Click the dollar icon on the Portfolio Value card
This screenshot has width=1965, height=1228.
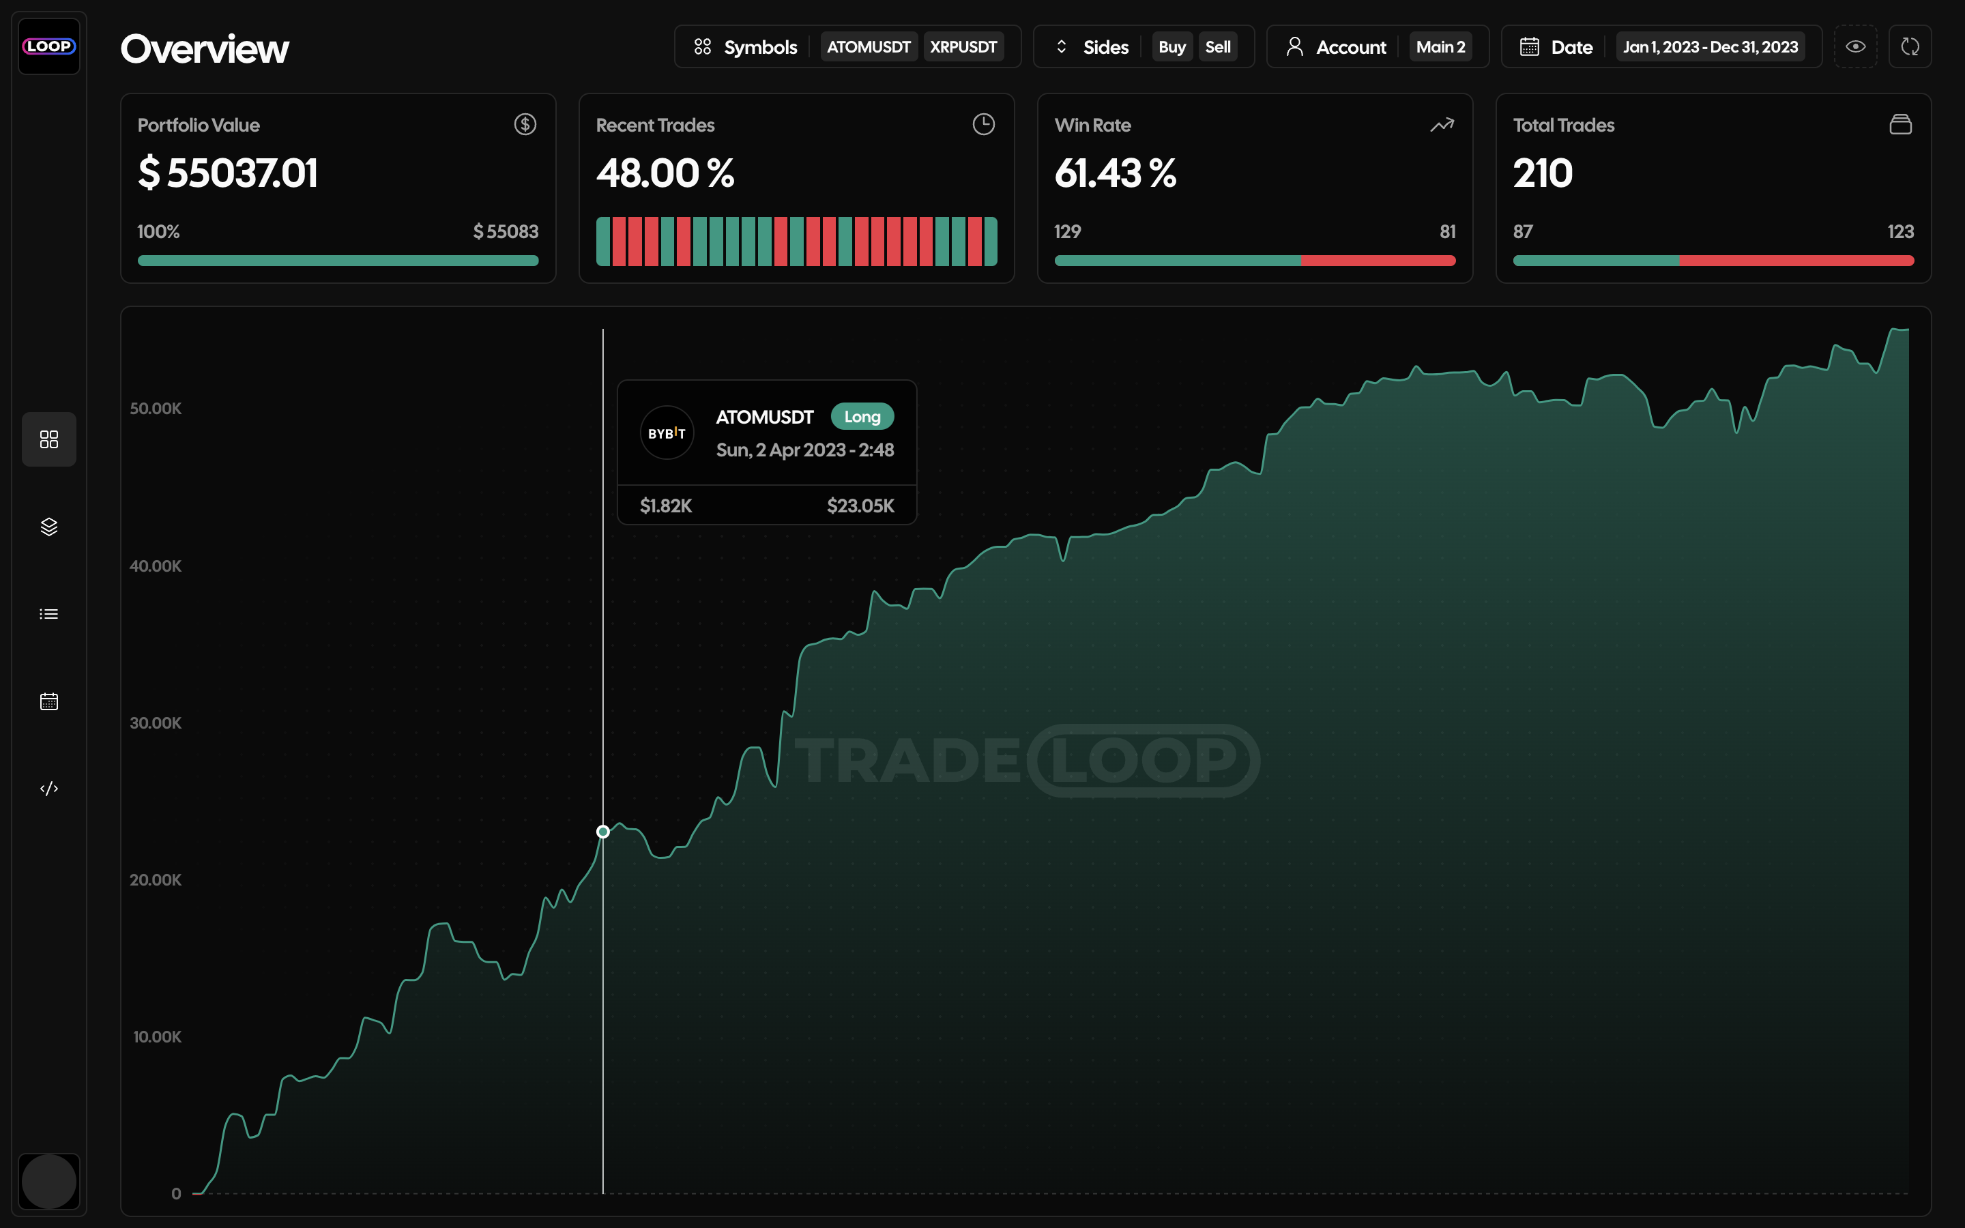click(x=525, y=124)
